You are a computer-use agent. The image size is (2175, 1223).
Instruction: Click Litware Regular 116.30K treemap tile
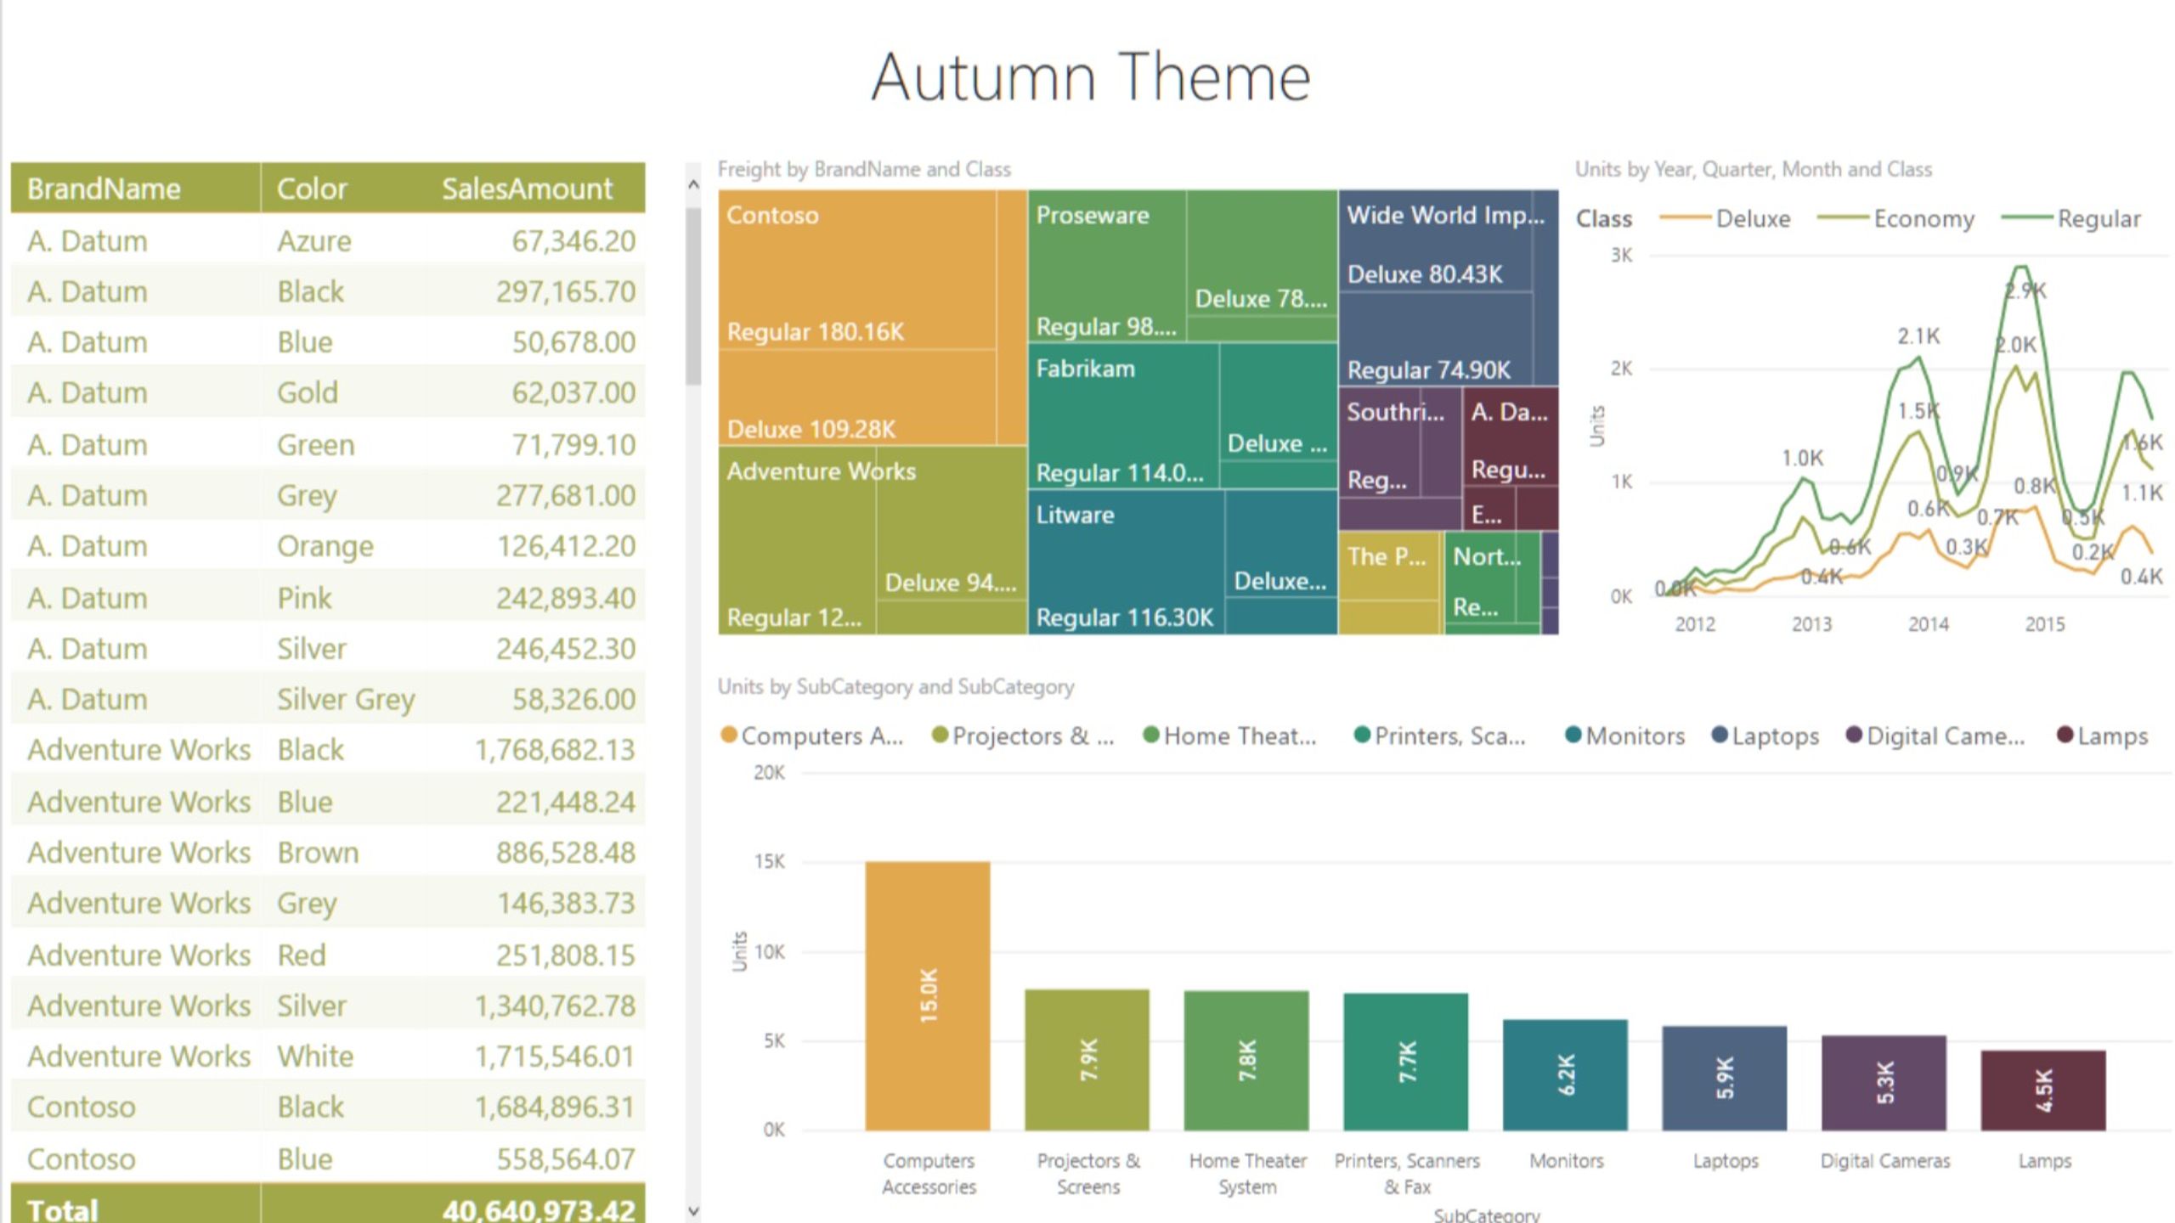[1126, 562]
